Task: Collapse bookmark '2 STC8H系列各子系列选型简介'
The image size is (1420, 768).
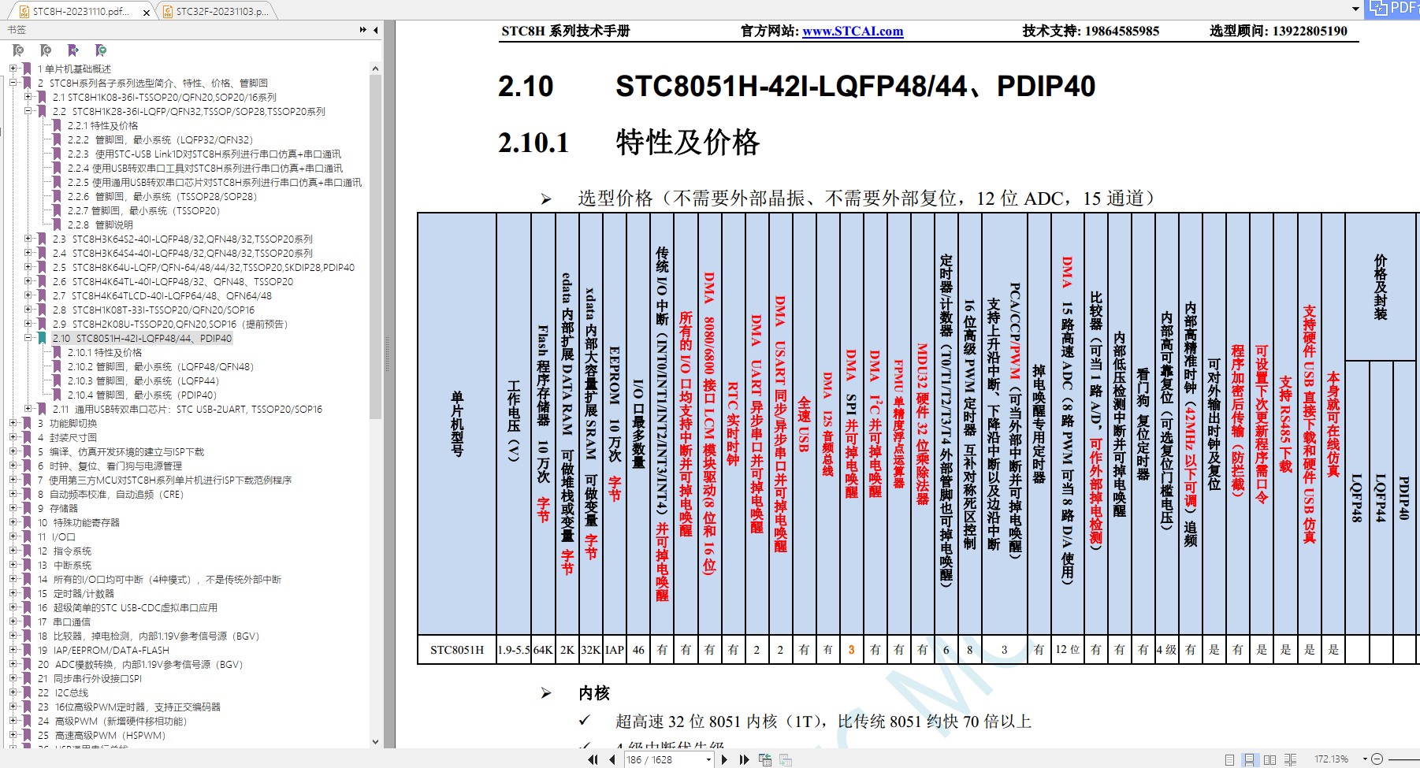Action: 13,83
